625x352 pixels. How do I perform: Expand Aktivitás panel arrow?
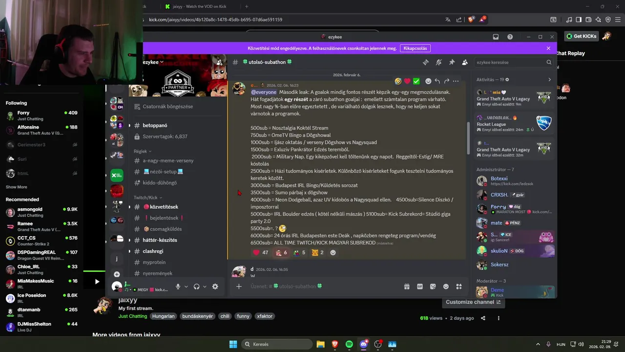click(x=549, y=79)
